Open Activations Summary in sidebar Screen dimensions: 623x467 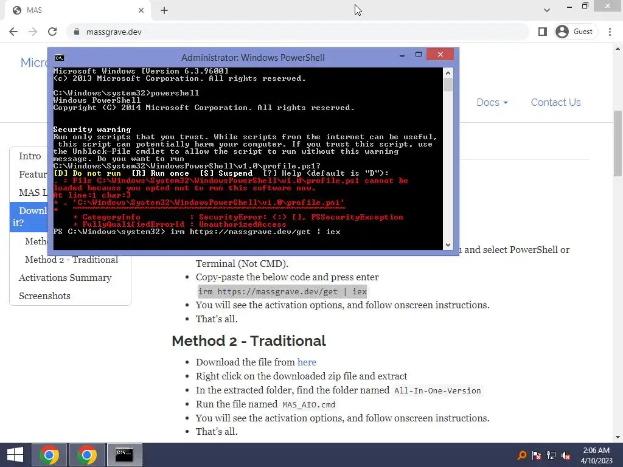pyautogui.click(x=65, y=277)
